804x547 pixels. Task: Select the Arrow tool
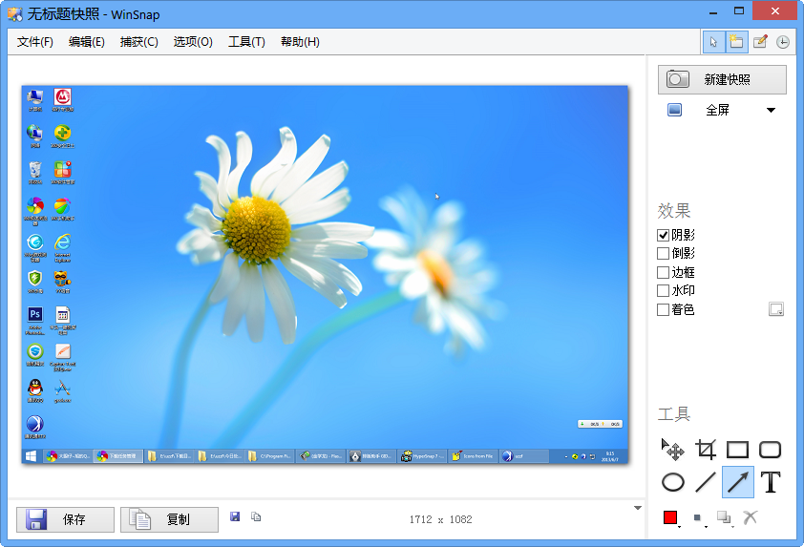coord(738,482)
